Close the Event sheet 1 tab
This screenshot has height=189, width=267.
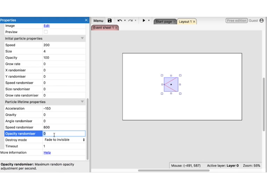[116, 28]
